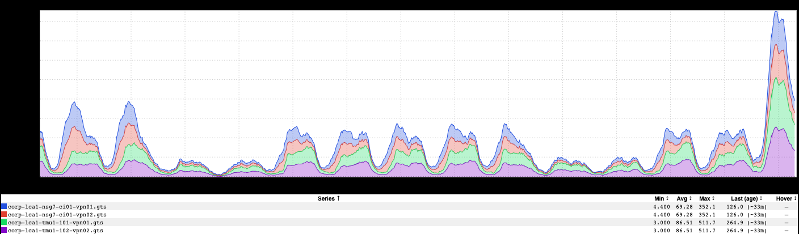The width and height of the screenshot is (799, 234).
Task: Toggle series corp-lca1-nsg7-ci01-vpn01.gts in the legend
Action: pyautogui.click(x=57, y=207)
